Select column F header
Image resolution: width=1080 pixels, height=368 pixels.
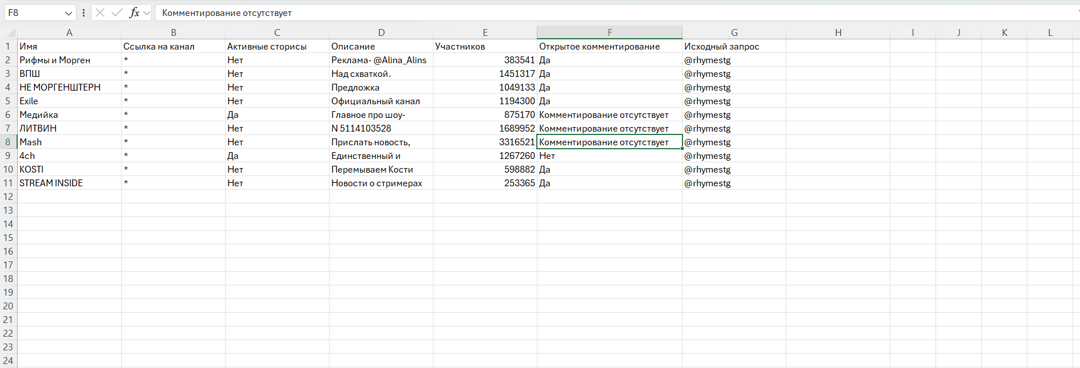609,32
